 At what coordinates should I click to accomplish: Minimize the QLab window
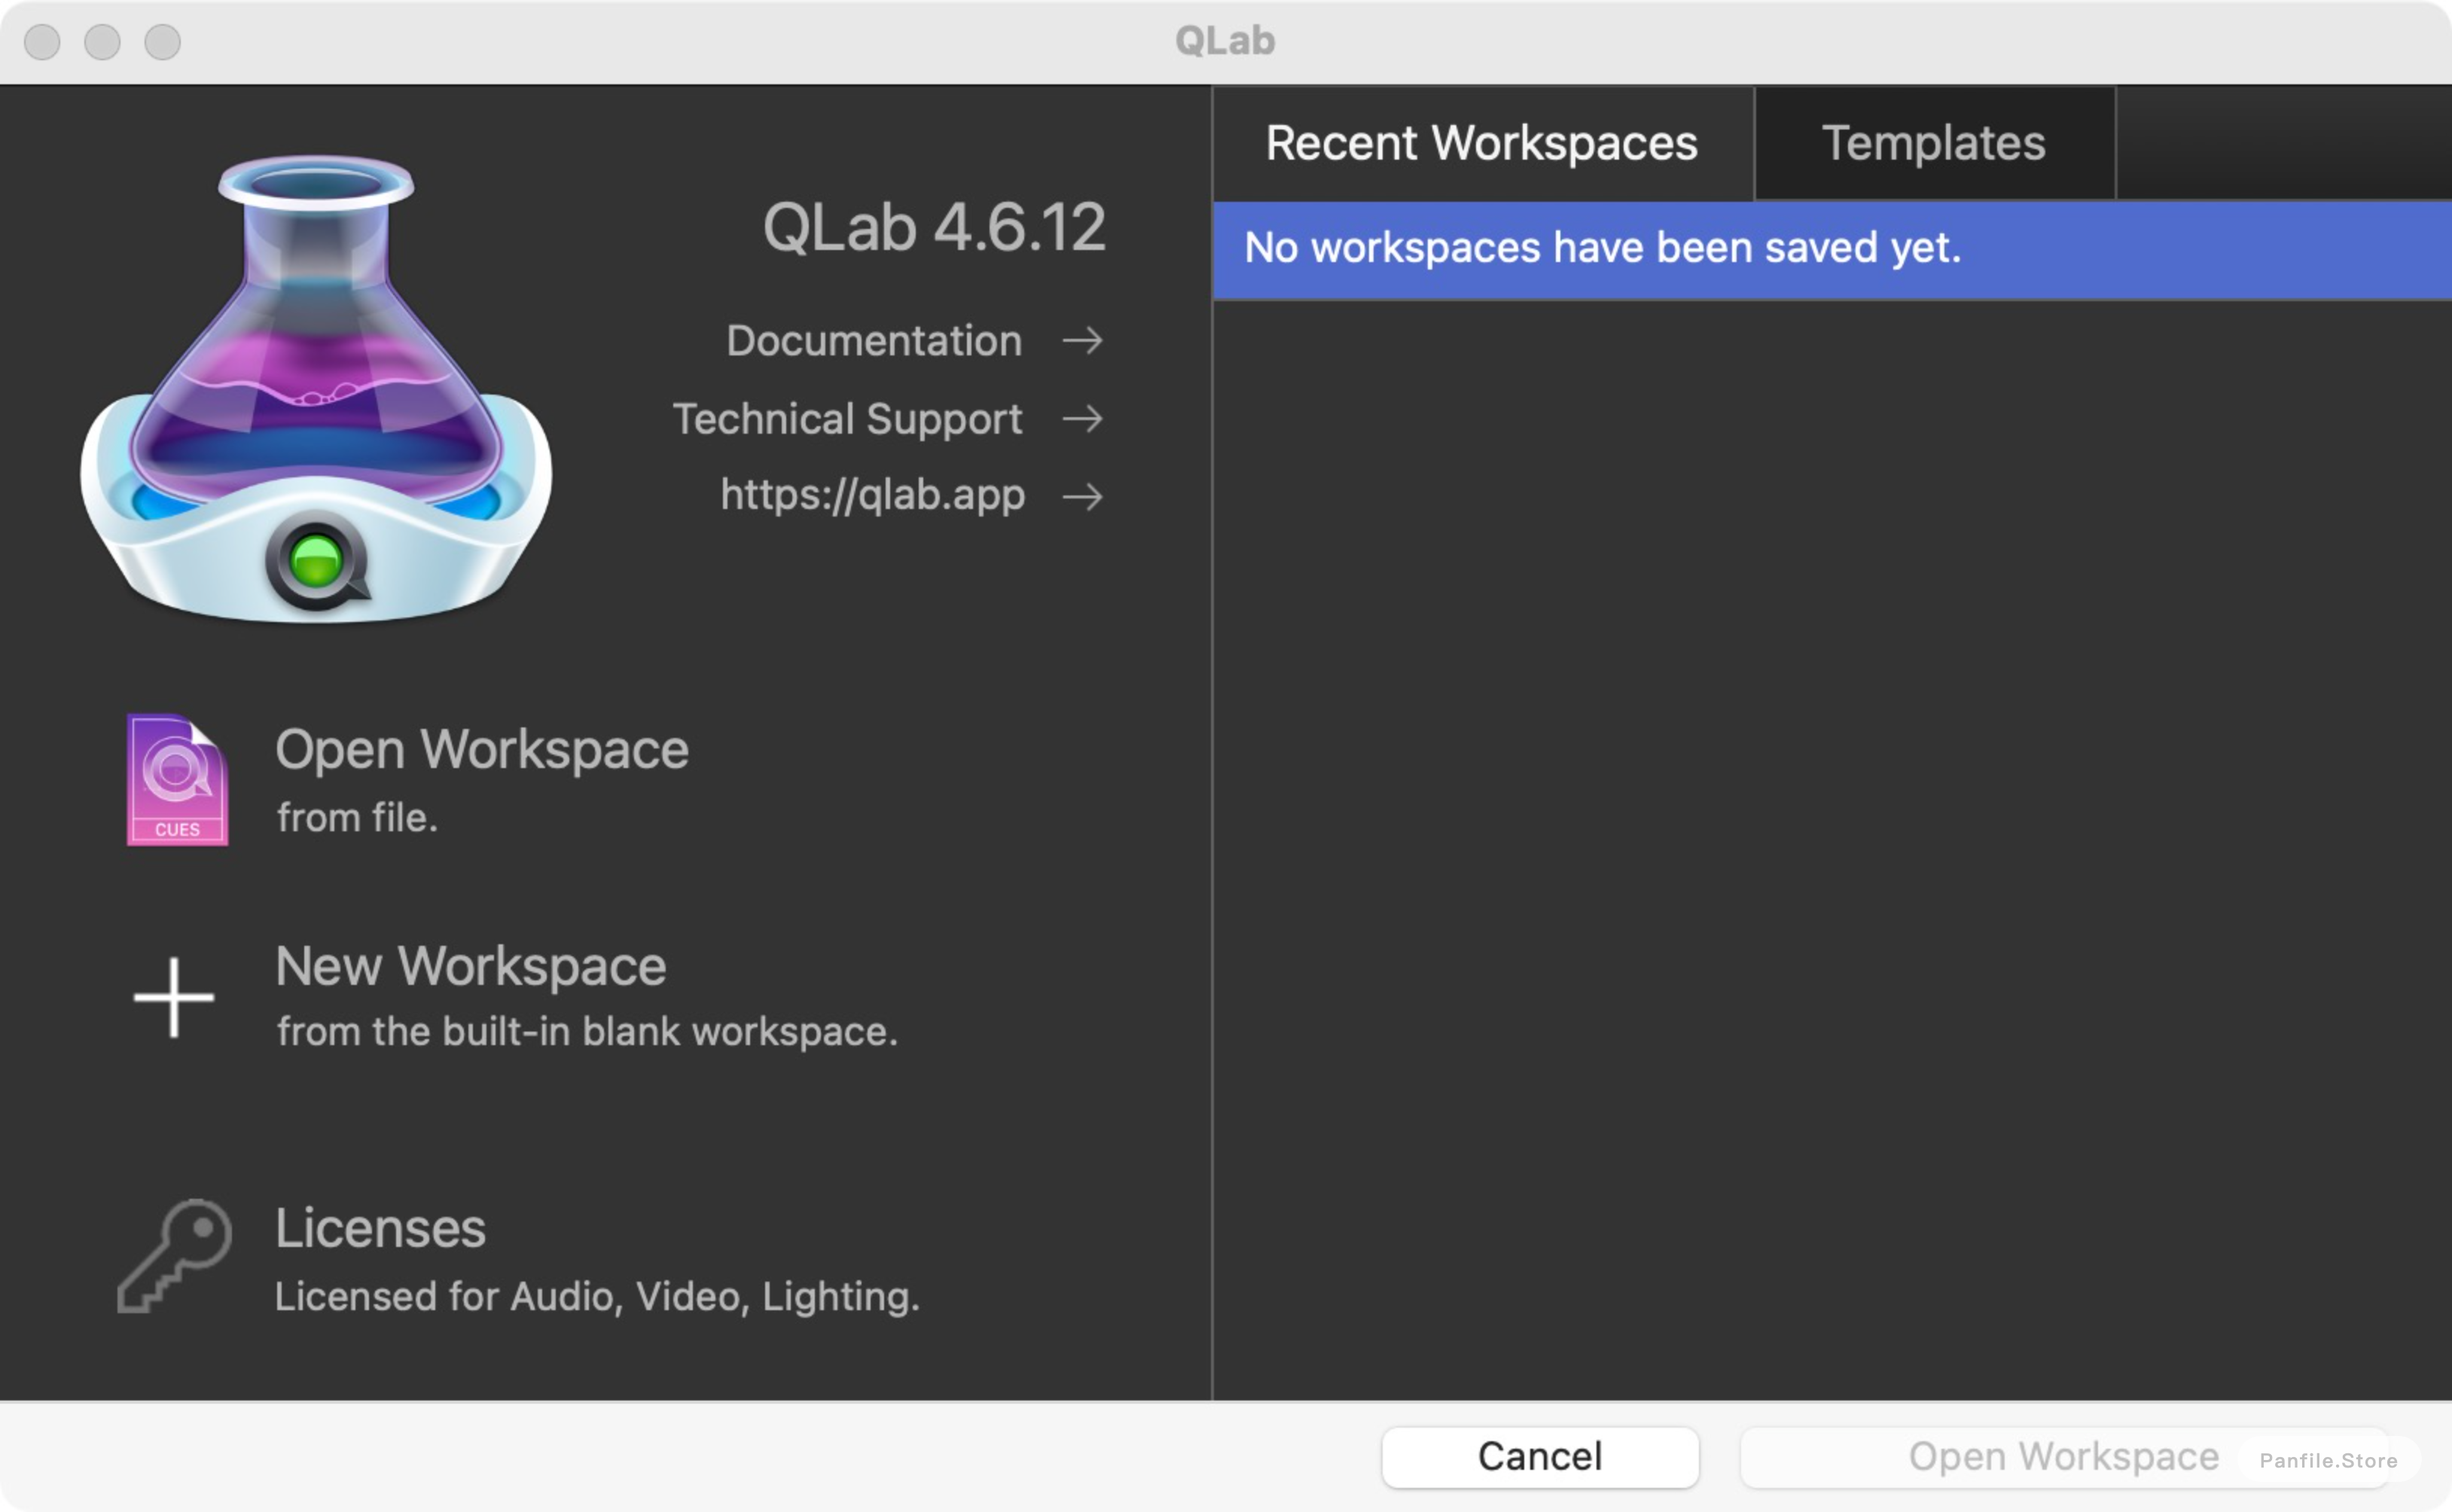(102, 42)
